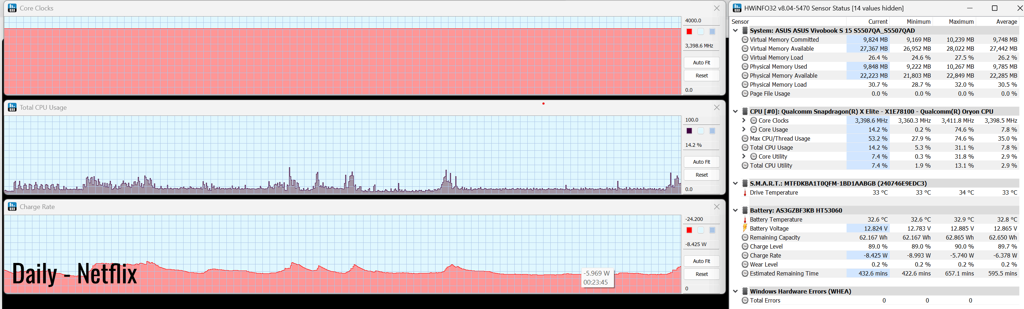Click Auto Fit in the Total CPU Usage graph
1024x309 pixels.
click(x=702, y=162)
